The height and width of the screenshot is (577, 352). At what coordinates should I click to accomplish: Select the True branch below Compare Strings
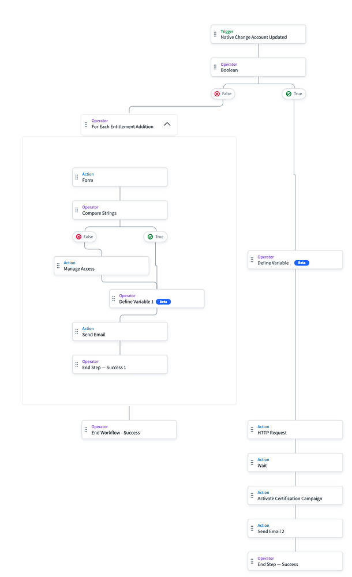155,237
